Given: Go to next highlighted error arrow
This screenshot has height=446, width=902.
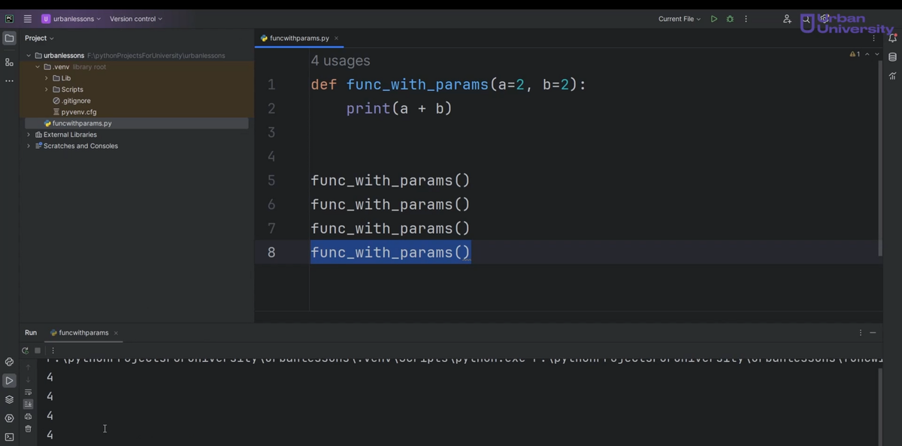Looking at the screenshot, I should 876,54.
